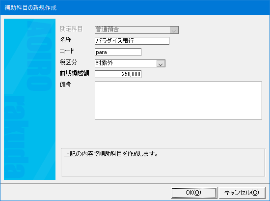The height and width of the screenshot is (201, 270).
Task: Expand the greyed 勘定科目 dropdown arrow
Action: [174, 30]
